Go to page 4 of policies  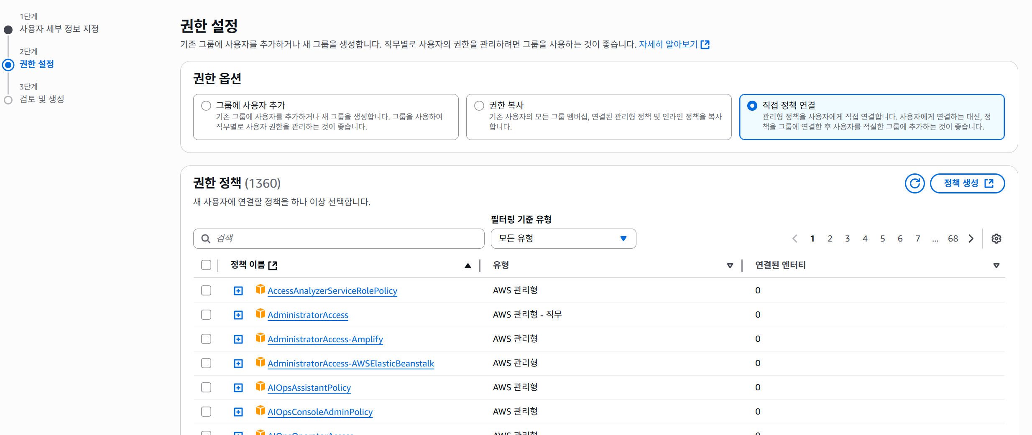click(x=865, y=239)
